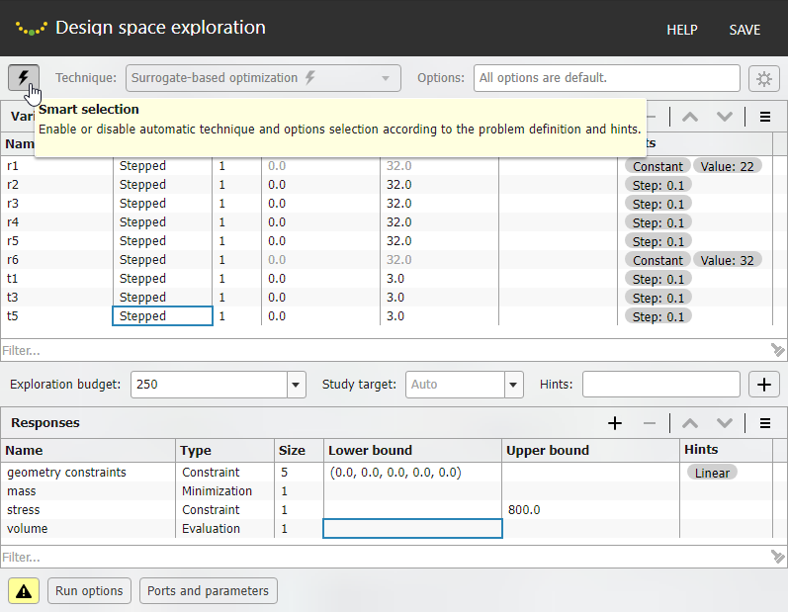
Task: Remove response with minus icon
Action: [x=650, y=423]
